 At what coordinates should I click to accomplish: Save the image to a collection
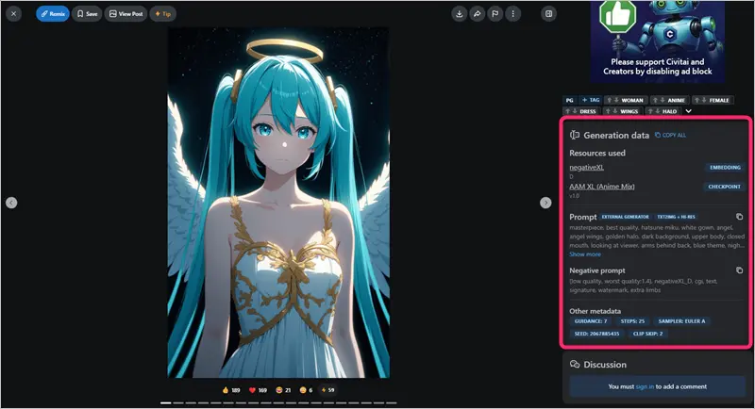(x=87, y=14)
